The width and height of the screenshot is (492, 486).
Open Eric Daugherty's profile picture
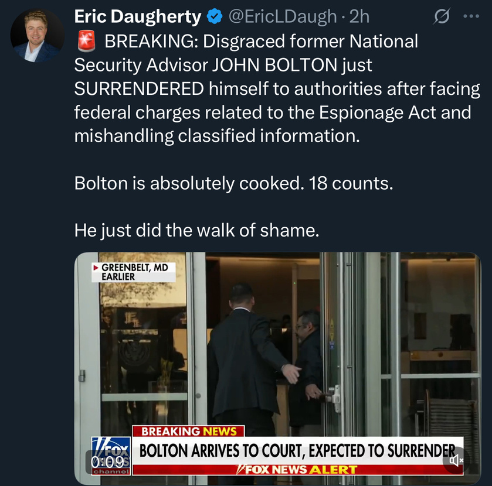coord(37,36)
